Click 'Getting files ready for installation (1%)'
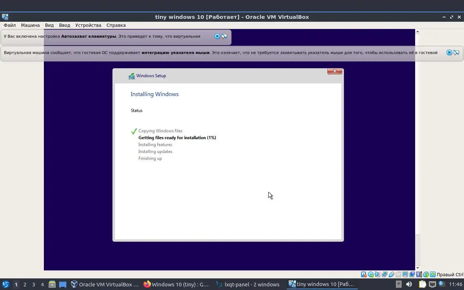This screenshot has height=290, width=464. 177,138
